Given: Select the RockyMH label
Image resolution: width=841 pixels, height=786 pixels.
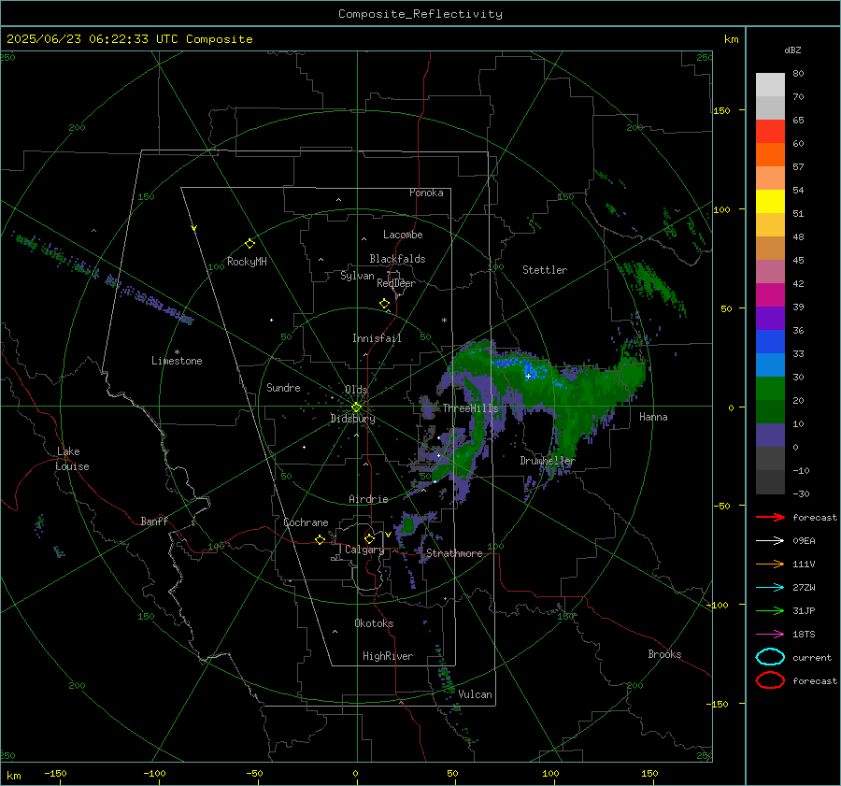Looking at the screenshot, I should point(247,262).
